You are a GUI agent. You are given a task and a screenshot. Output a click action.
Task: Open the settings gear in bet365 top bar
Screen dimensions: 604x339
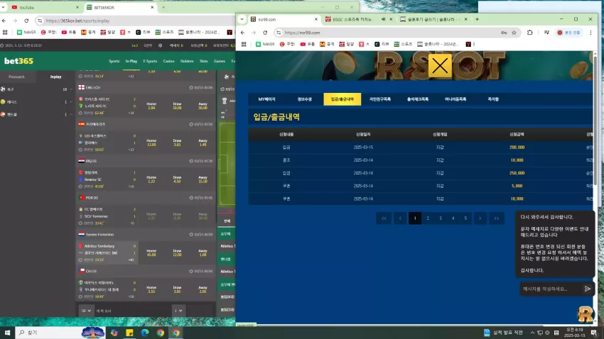click(161, 45)
